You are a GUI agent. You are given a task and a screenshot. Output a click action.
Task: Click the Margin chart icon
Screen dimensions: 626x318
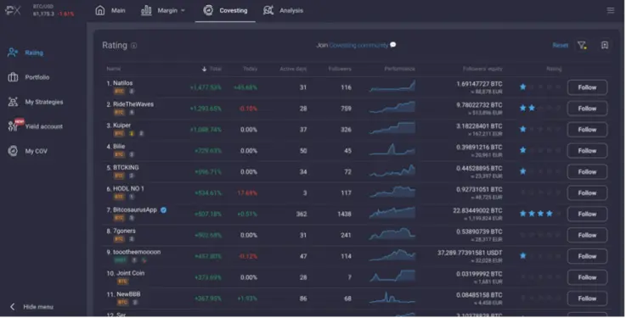[146, 10]
